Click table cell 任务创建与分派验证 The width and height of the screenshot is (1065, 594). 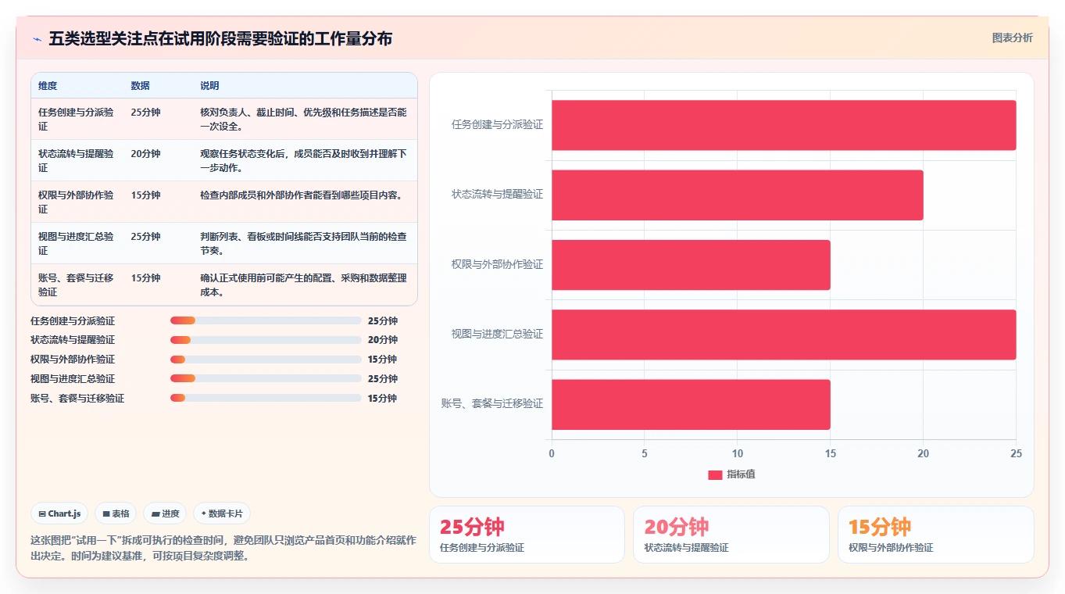point(77,119)
